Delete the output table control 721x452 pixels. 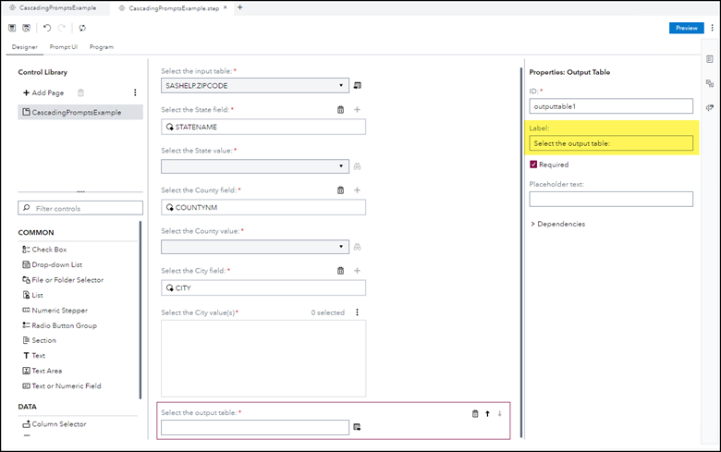click(475, 414)
